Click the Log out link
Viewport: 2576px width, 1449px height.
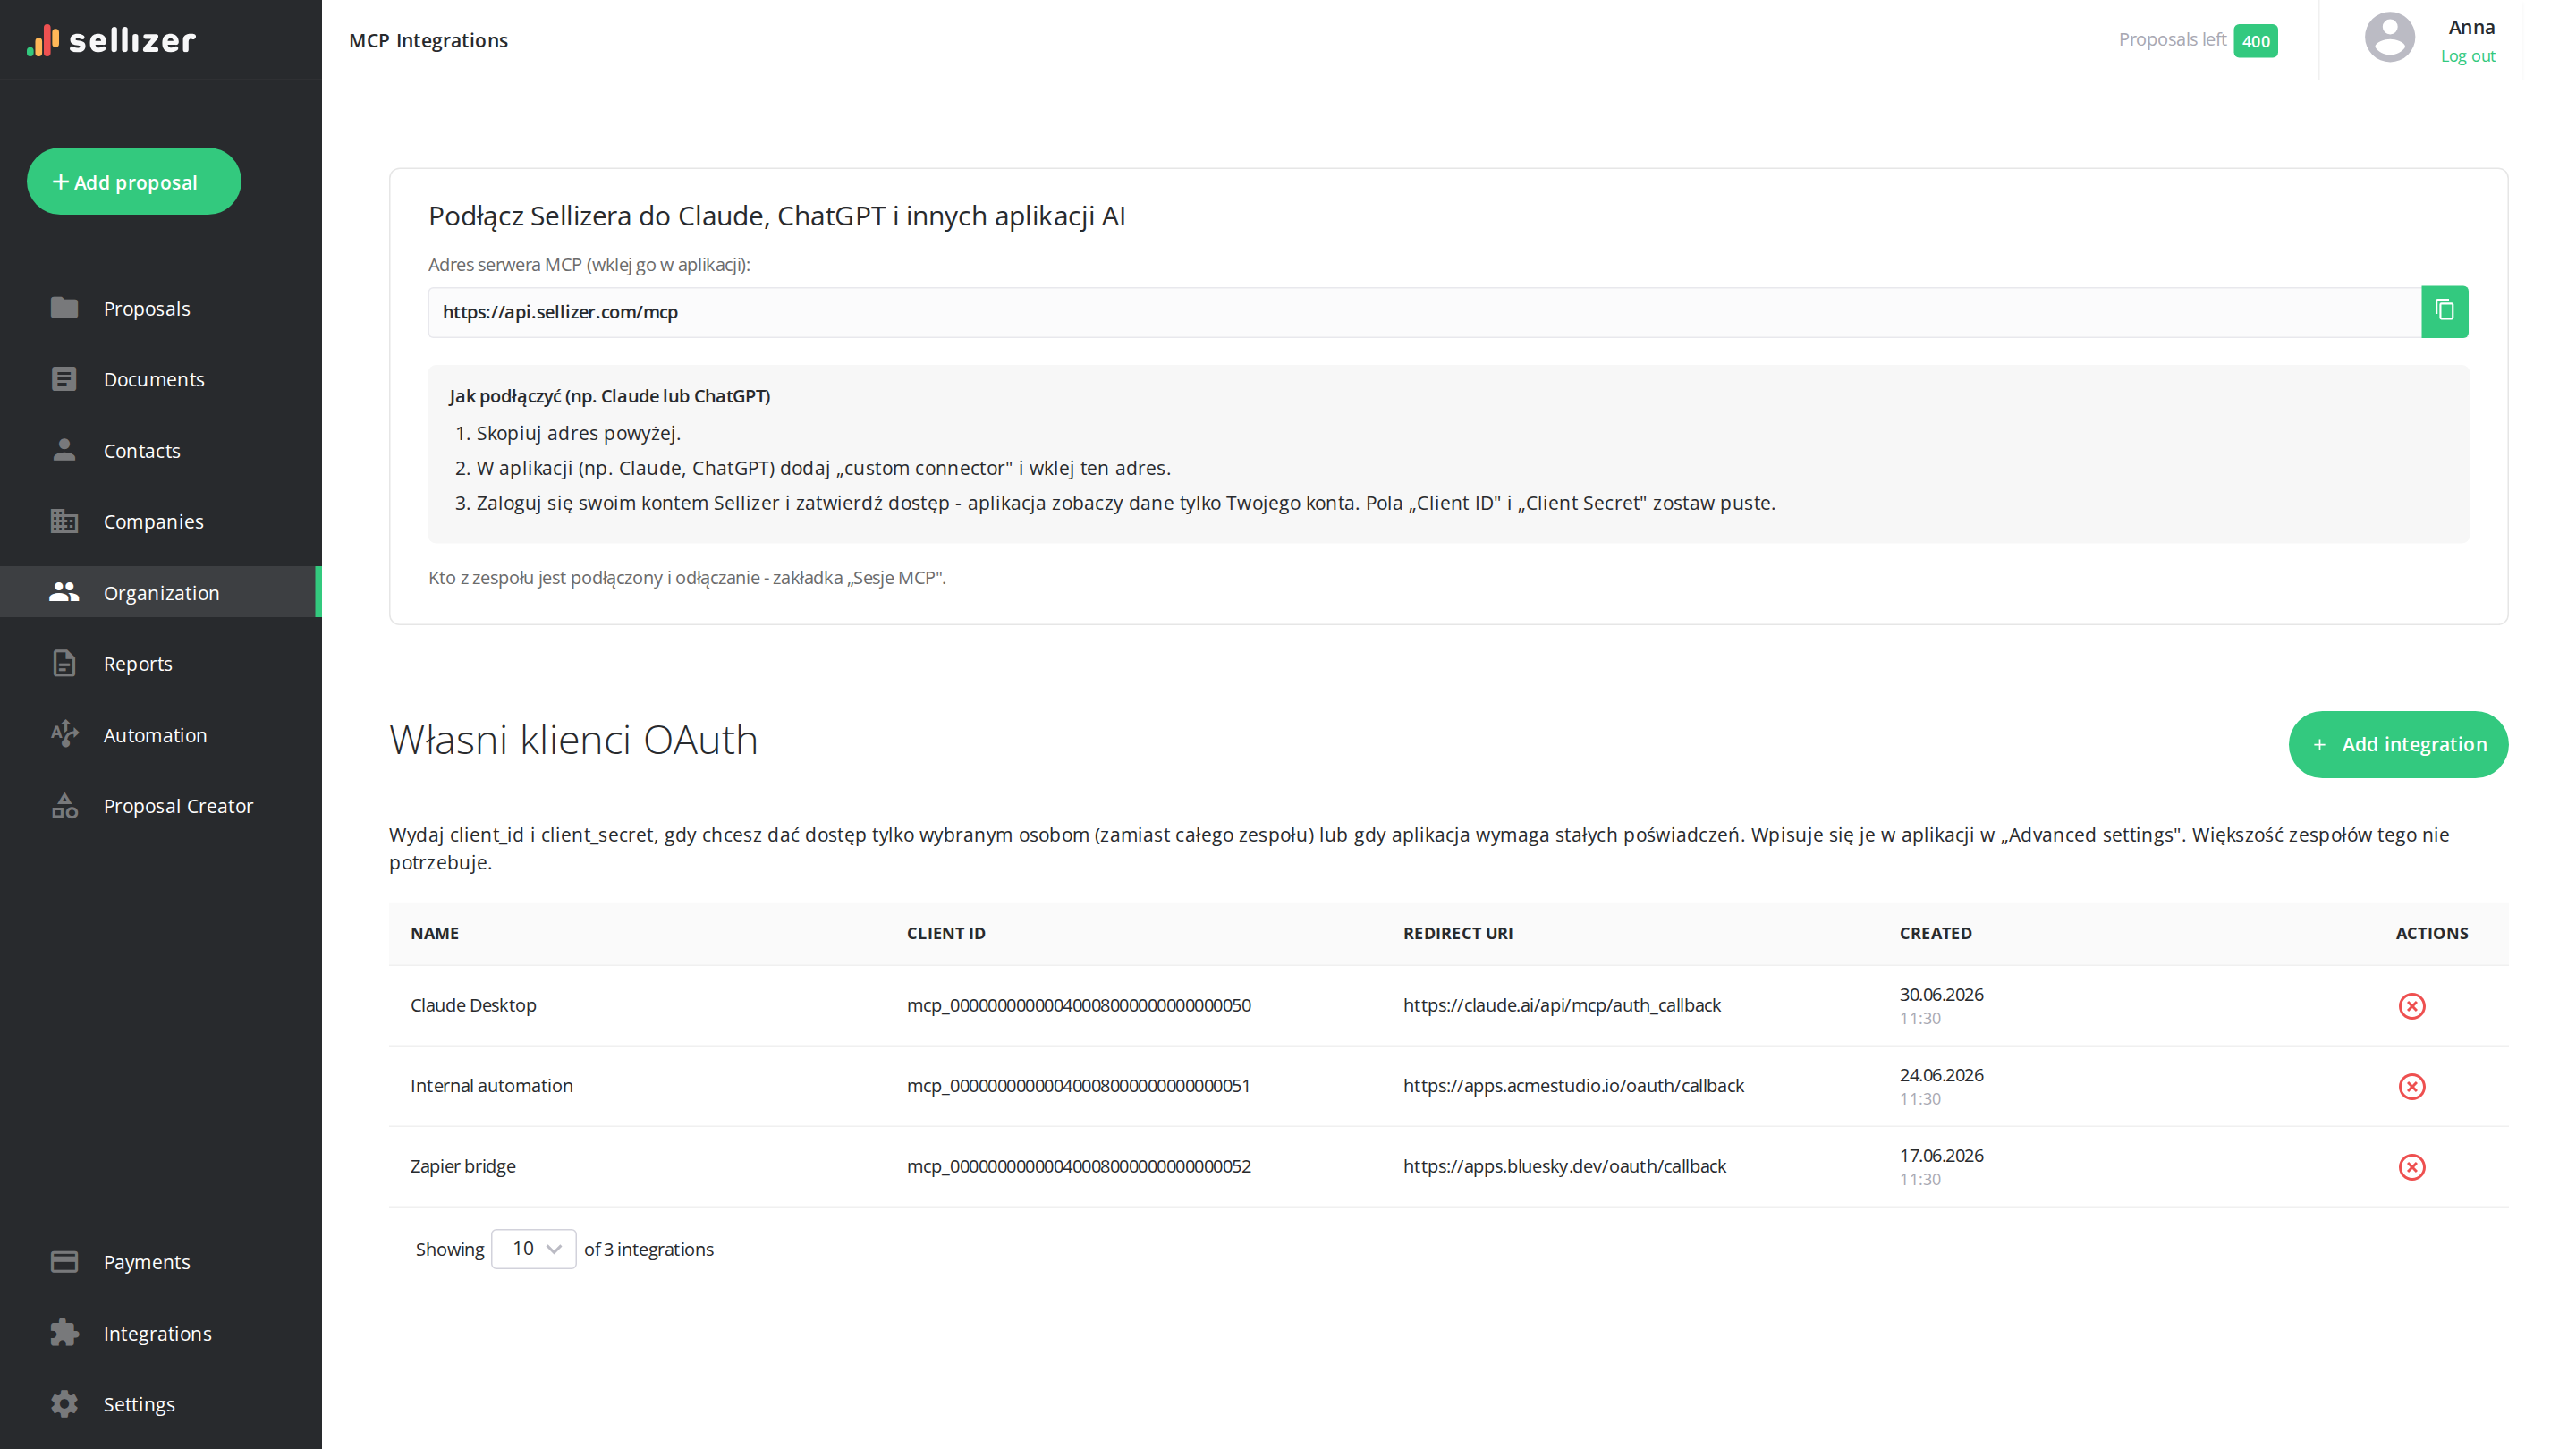coord(2467,56)
